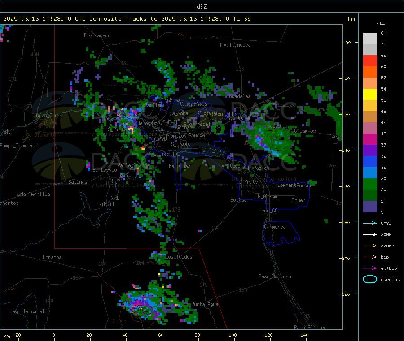Click the timestamp header '2025/03/16 10:28:00 UTC Composite'
Image resolution: width=404 pixels, height=341 pixels.
click(62, 19)
